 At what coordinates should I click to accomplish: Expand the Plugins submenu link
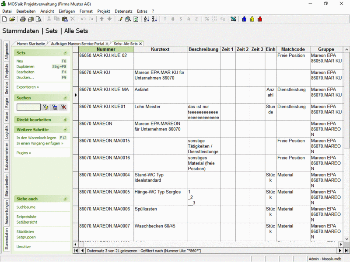pos(24,153)
